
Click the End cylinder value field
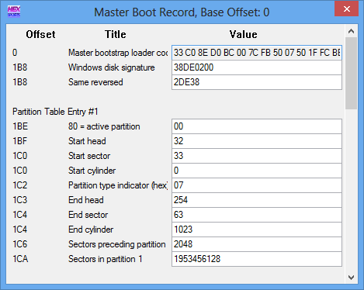click(257, 230)
